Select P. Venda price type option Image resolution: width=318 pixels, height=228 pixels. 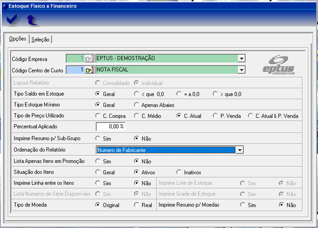[215, 116]
